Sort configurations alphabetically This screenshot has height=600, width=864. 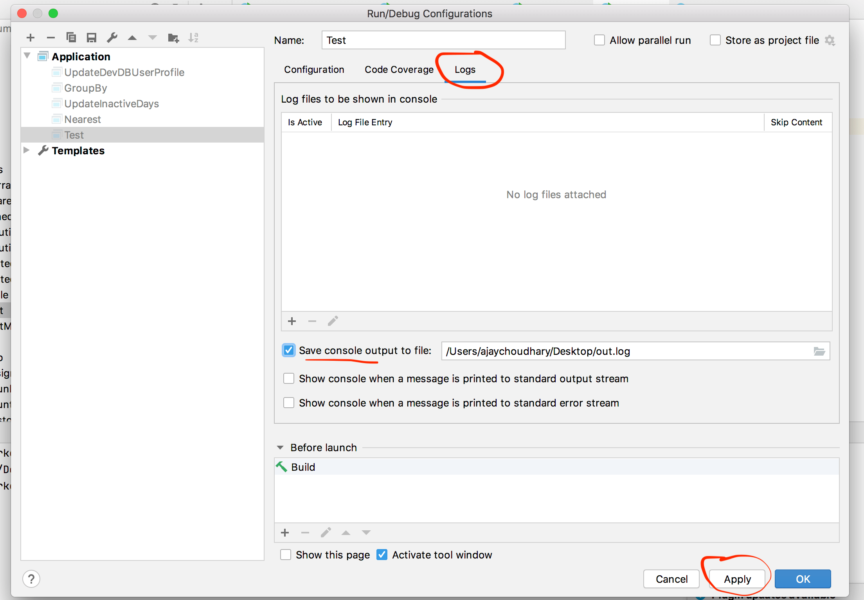point(193,38)
